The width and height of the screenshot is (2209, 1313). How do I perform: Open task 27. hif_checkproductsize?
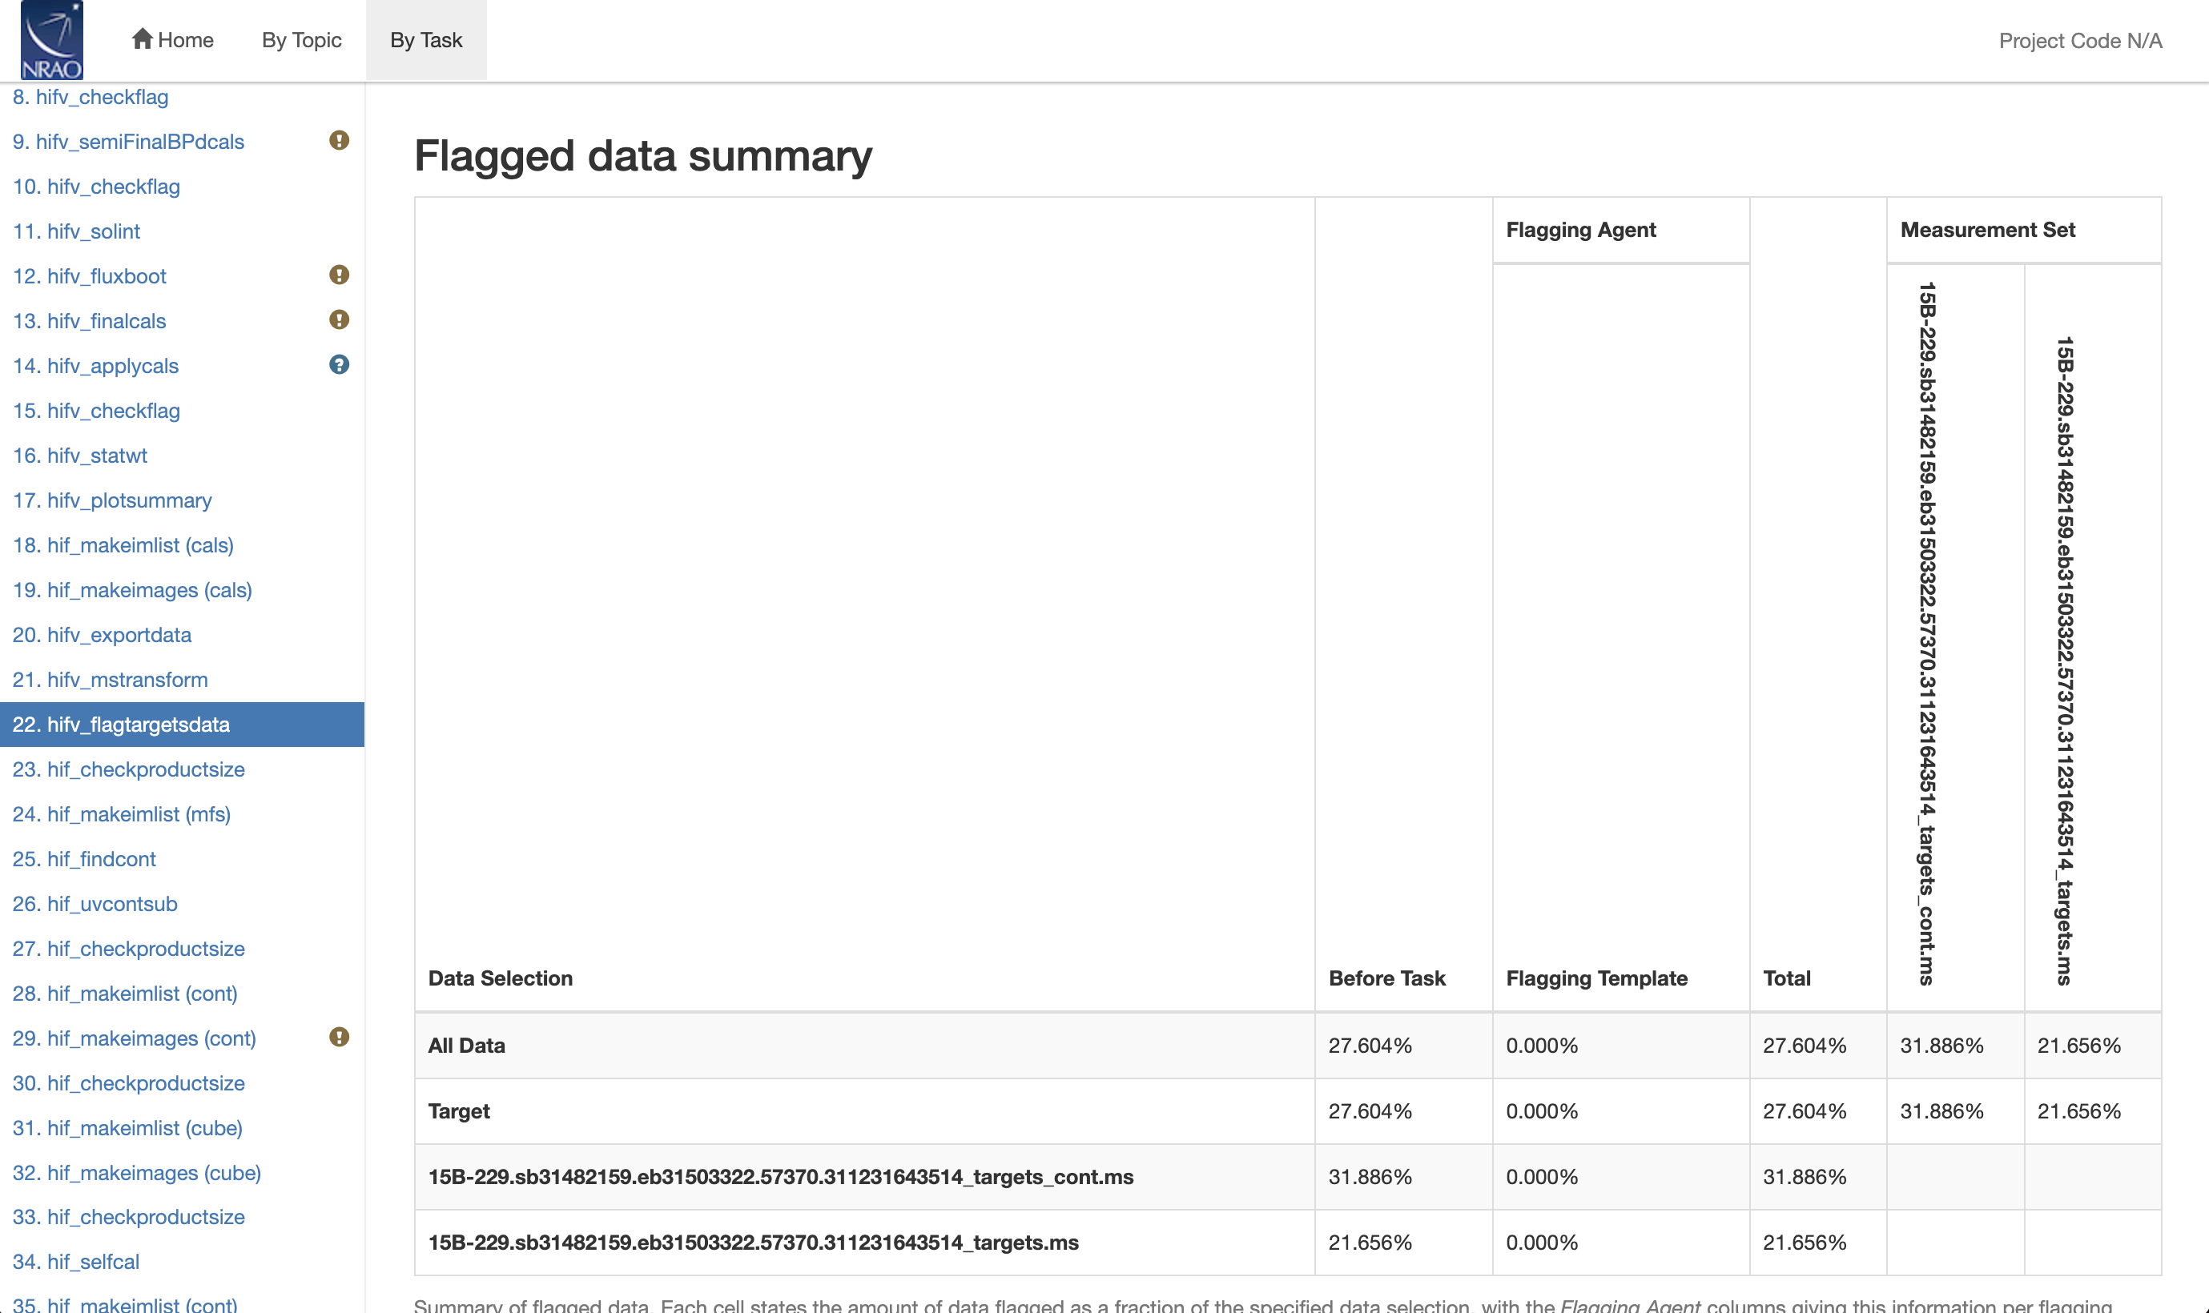pos(128,949)
